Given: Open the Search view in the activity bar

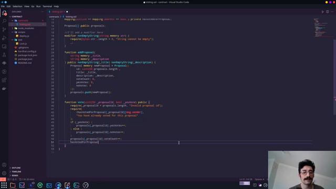Looking at the screenshot, I should (x=4, y=21).
